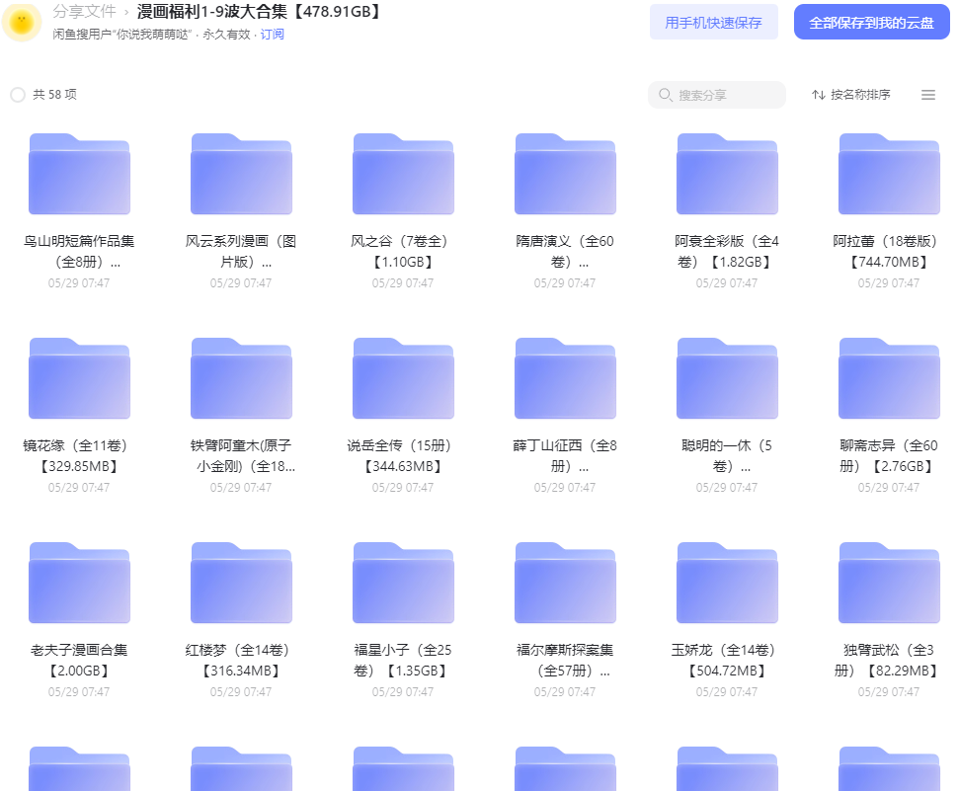This screenshot has width=959, height=791.
Task: Click the name 说岳全传（15册）【344.63MB】
Action: click(x=403, y=456)
